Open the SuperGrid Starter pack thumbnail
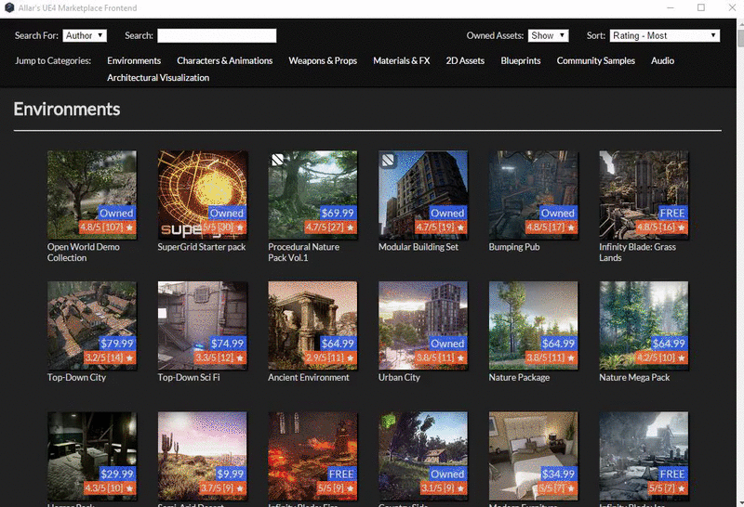 coord(202,195)
